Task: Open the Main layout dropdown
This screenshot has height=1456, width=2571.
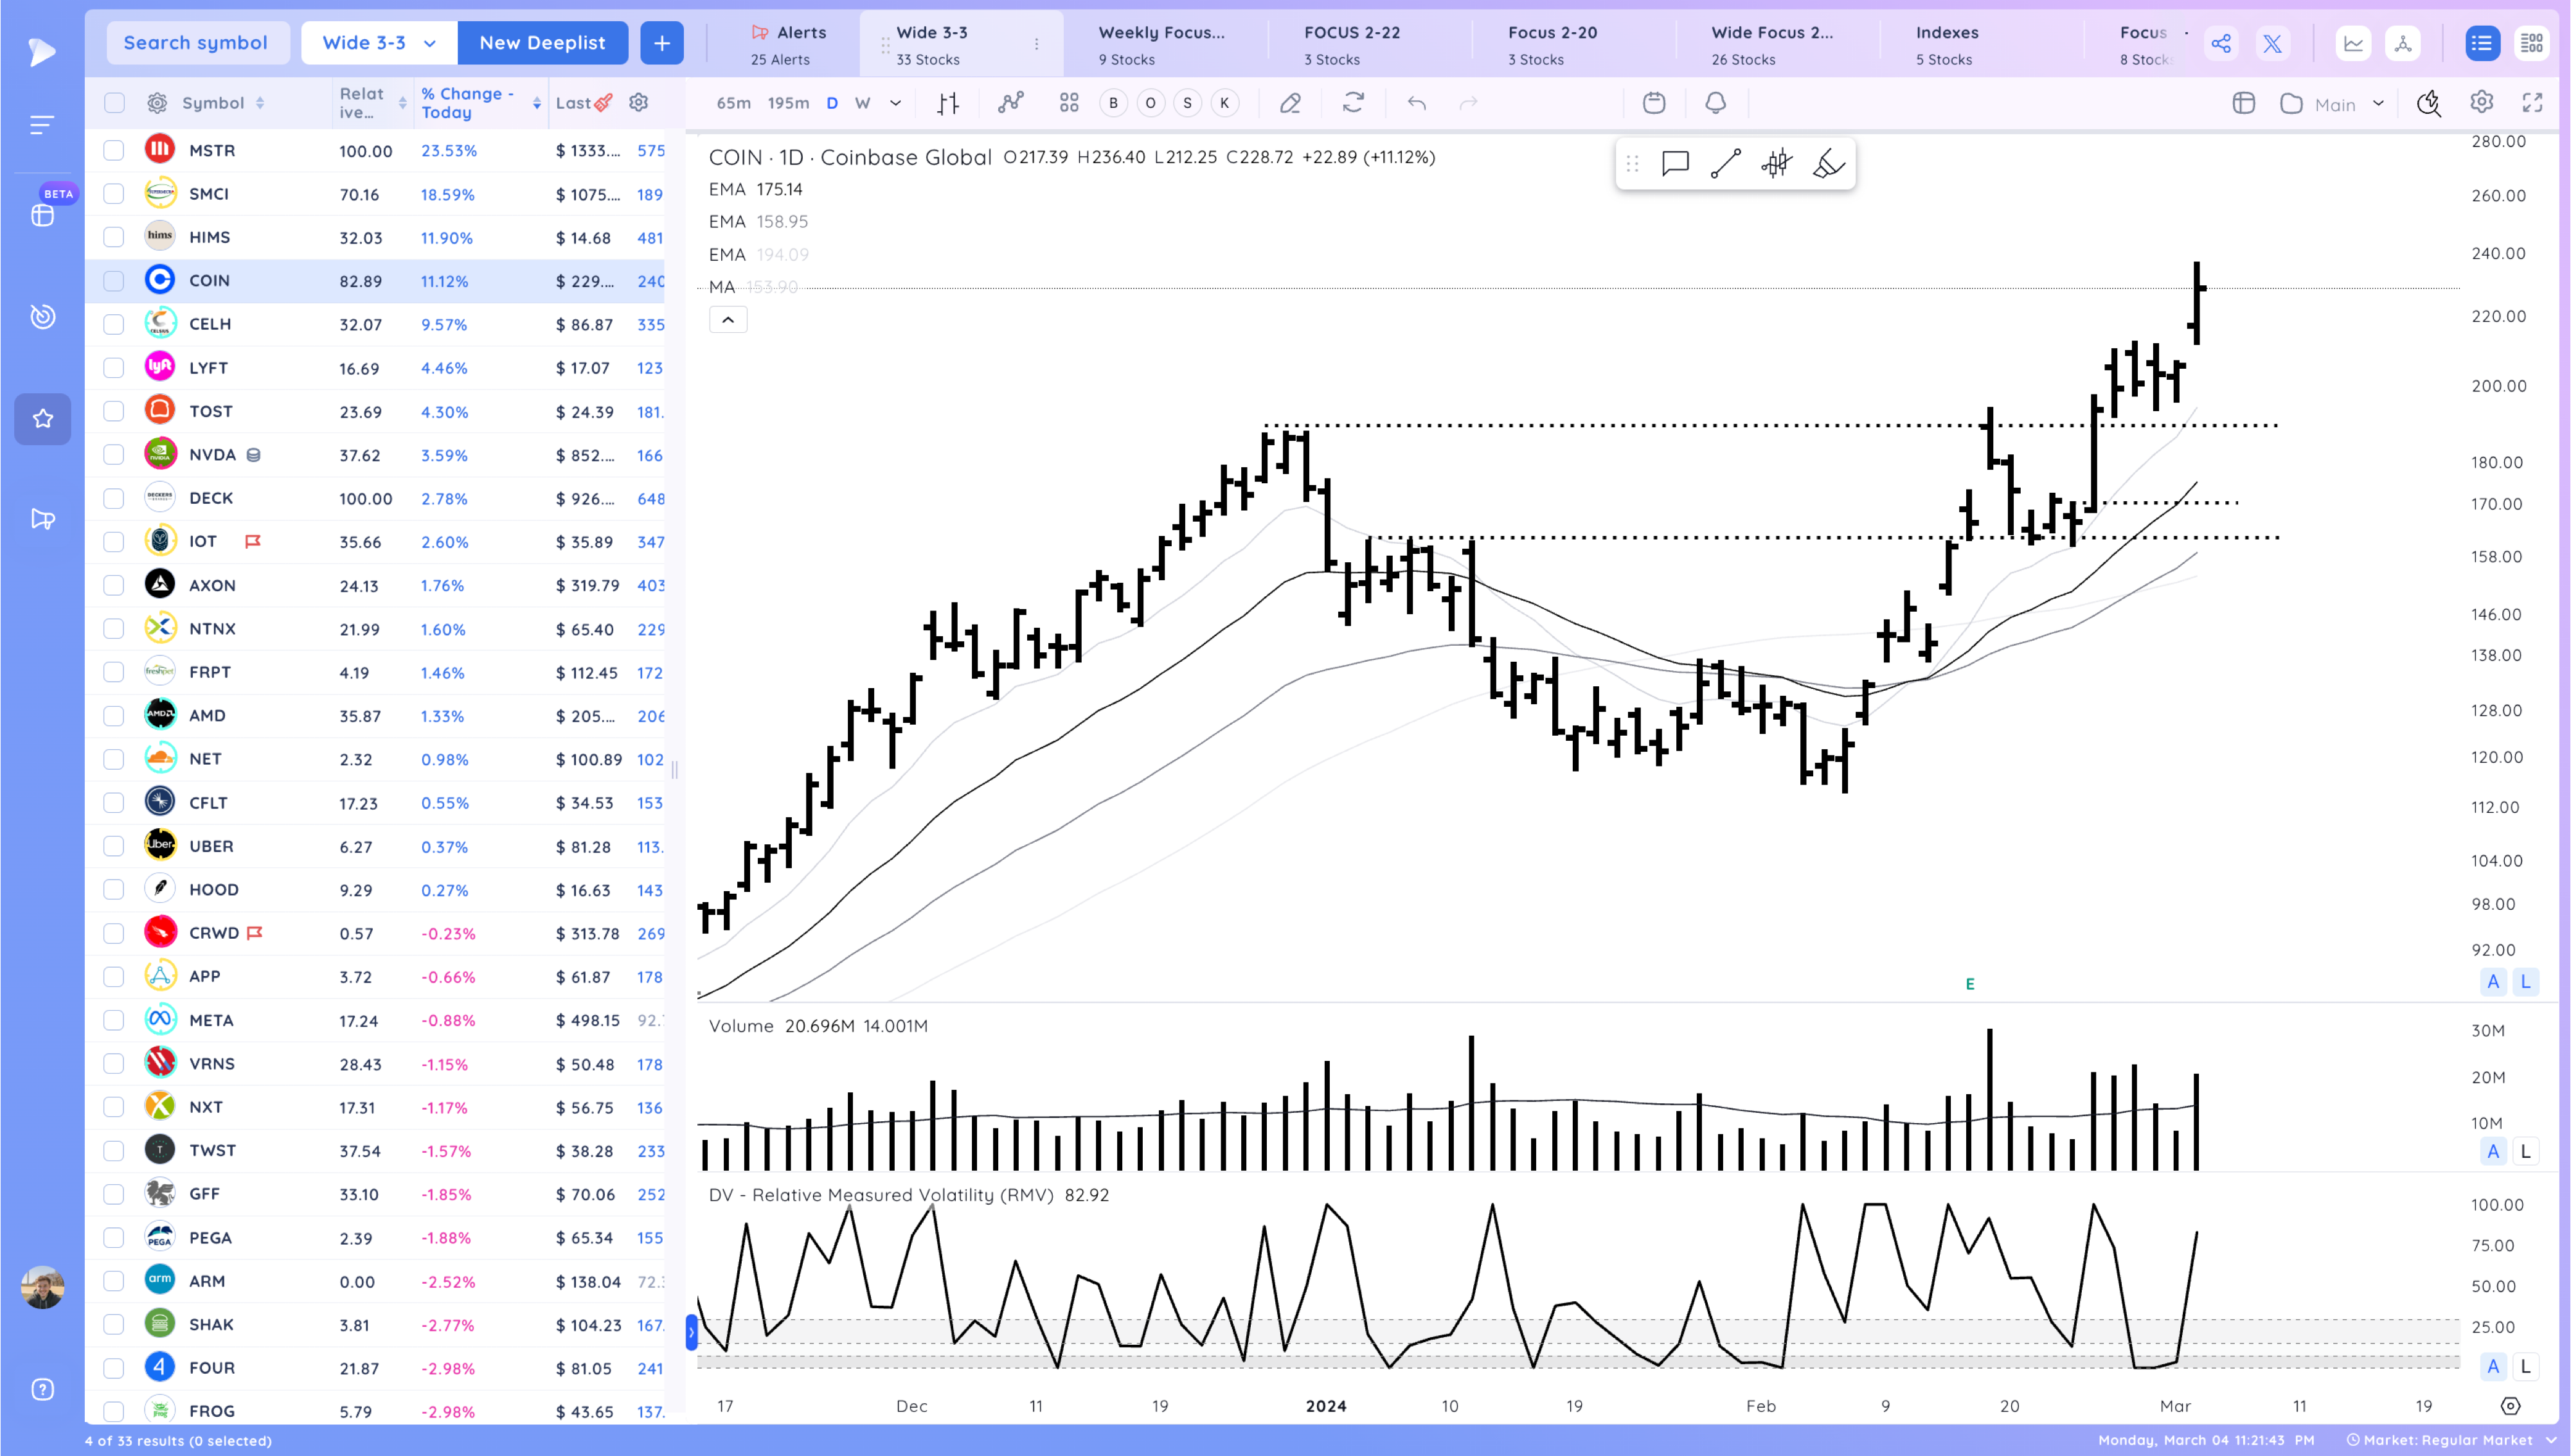Action: click(x=2334, y=104)
